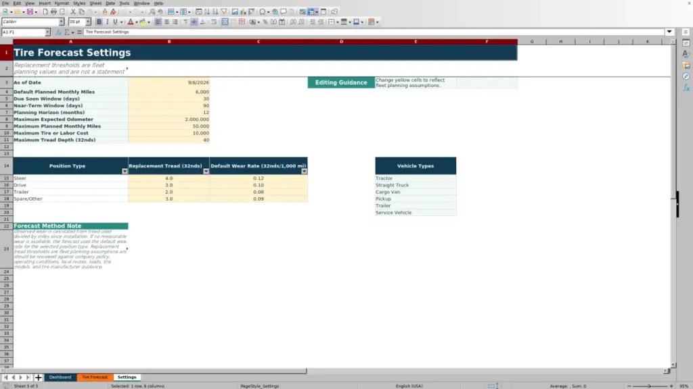Click the Copy icon in toolbar

tap(81, 11)
